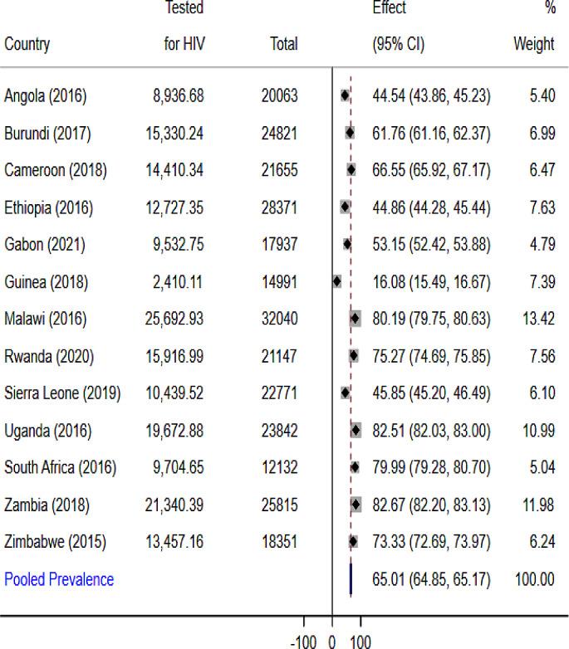Click the Total column header

pyautogui.click(x=284, y=44)
